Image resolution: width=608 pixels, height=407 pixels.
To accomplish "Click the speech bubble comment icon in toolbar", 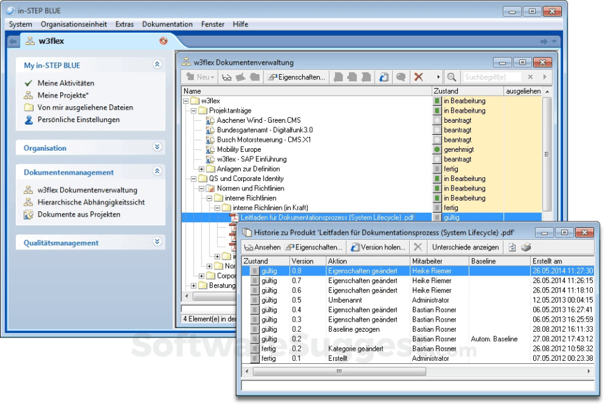I will [400, 77].
